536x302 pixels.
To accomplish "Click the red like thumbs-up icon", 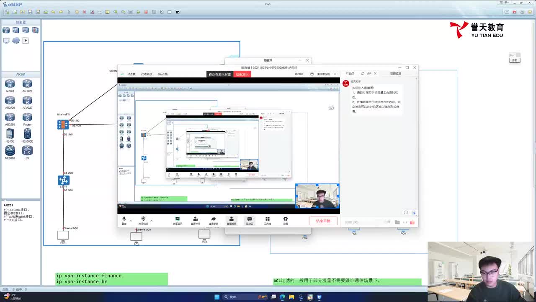I will (x=412, y=222).
